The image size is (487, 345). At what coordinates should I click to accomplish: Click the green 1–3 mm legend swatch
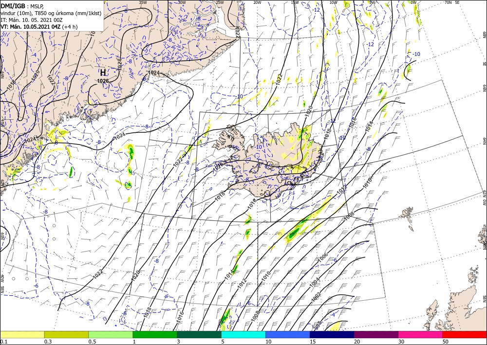(x=155, y=334)
